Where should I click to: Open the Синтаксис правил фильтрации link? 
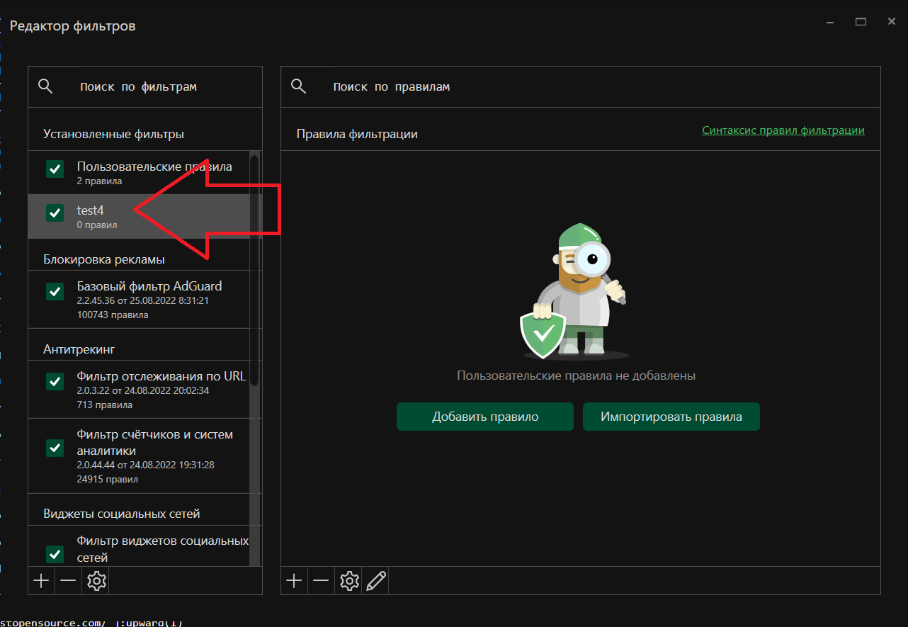pyautogui.click(x=783, y=130)
